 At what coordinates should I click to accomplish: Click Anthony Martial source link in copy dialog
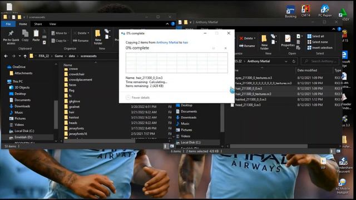(167, 42)
